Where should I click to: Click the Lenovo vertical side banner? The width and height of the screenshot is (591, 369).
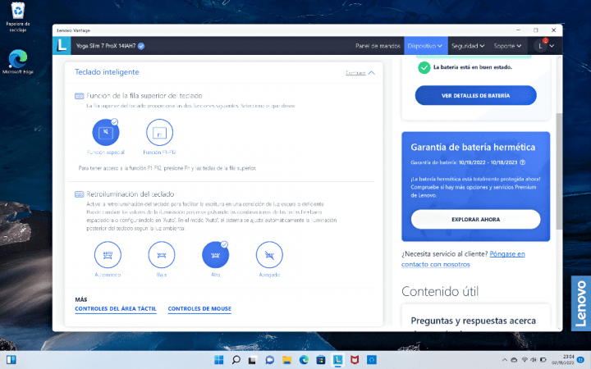581,303
